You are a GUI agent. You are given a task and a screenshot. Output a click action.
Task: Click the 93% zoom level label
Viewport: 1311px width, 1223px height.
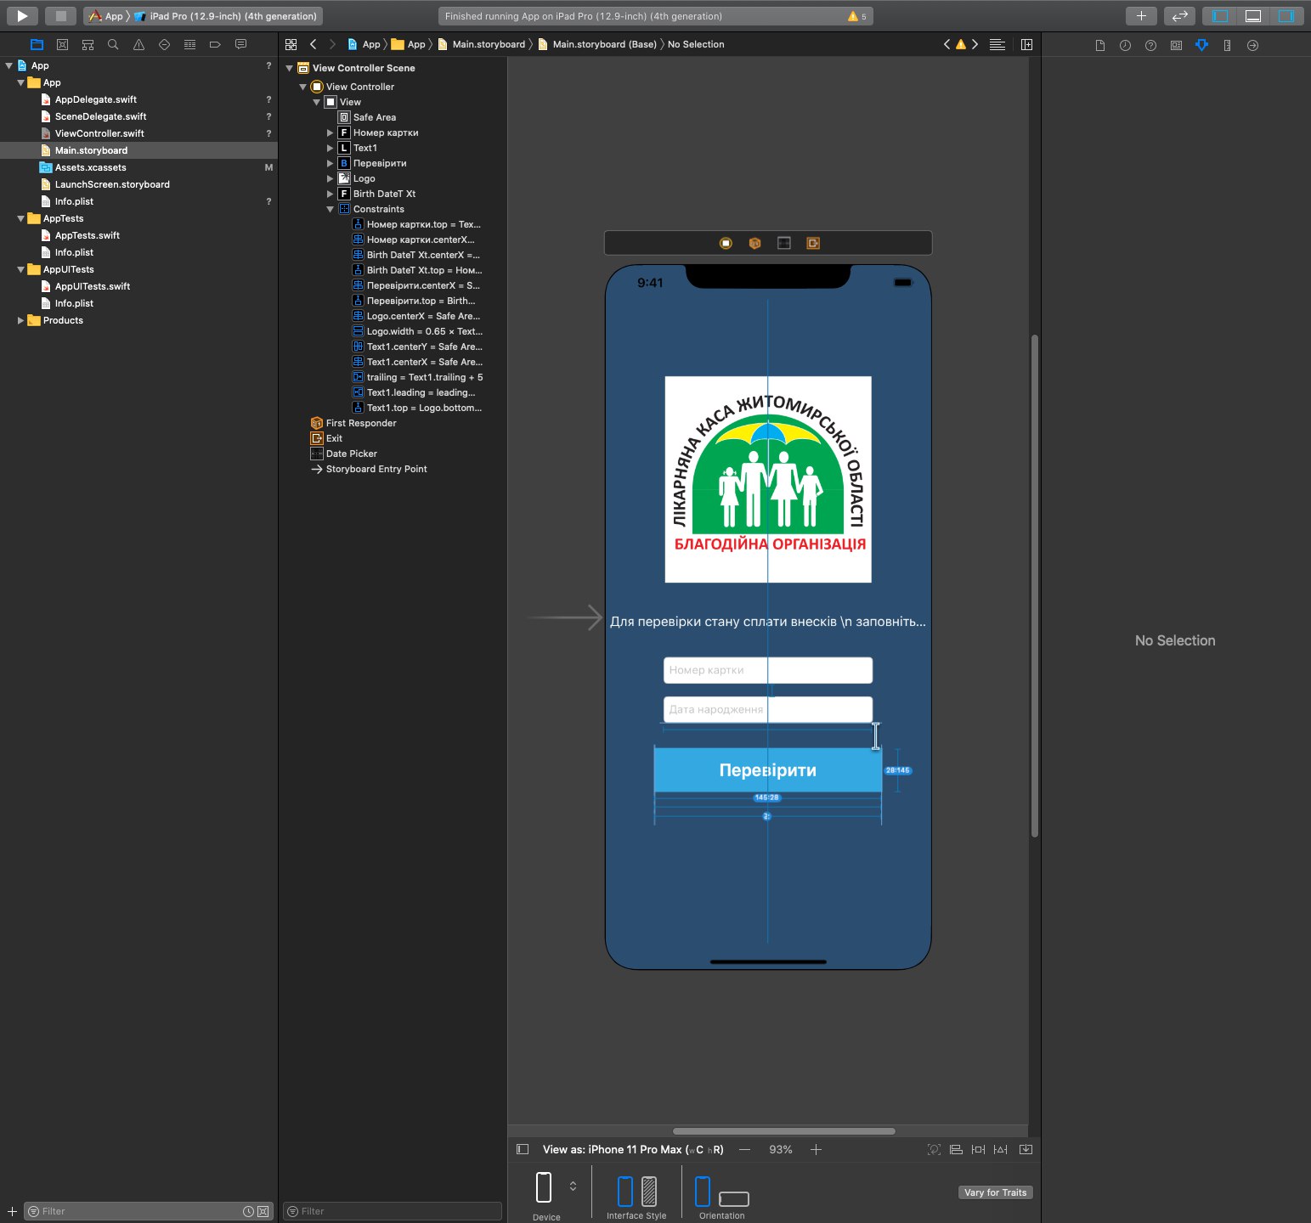coord(781,1149)
